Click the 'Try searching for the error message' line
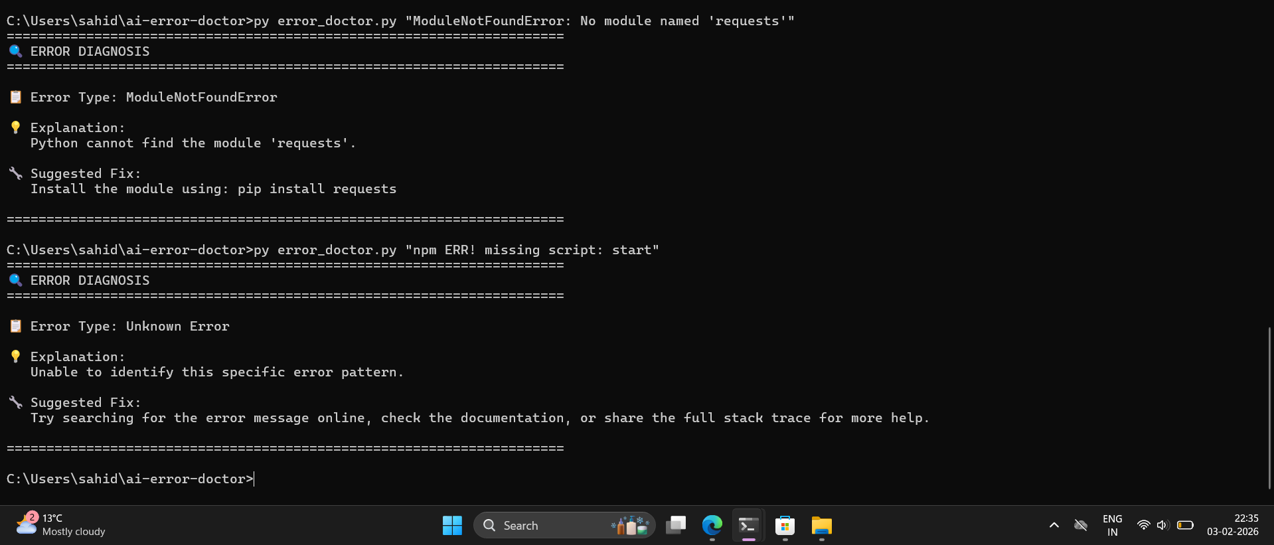The height and width of the screenshot is (545, 1274). [x=480, y=418]
